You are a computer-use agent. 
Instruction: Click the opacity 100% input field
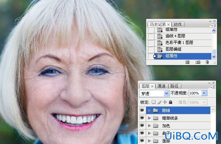click(x=195, y=93)
